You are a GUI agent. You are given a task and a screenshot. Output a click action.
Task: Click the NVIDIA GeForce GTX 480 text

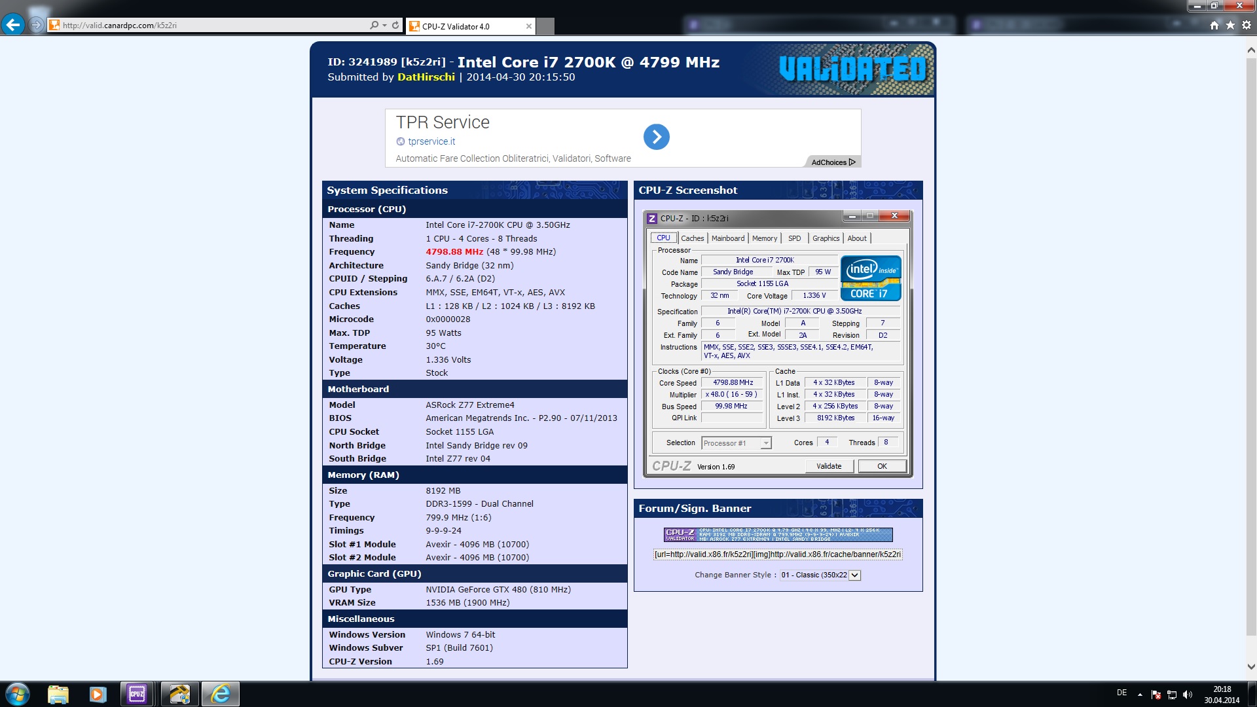coord(498,590)
